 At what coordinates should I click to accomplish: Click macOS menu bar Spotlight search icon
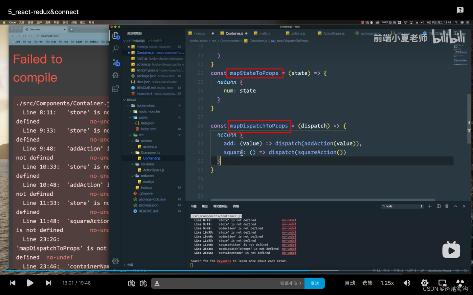(x=456, y=23)
